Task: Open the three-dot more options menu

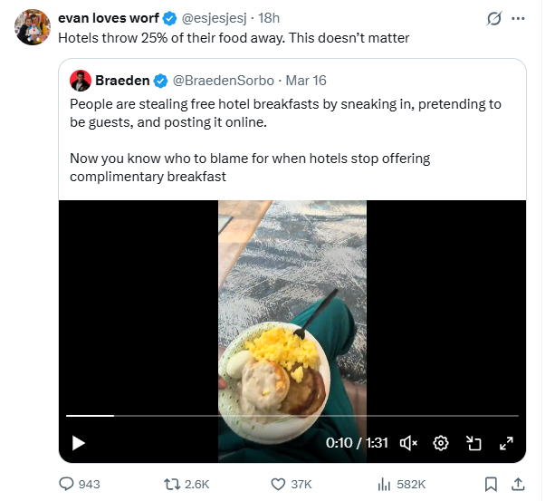Action: click(518, 18)
